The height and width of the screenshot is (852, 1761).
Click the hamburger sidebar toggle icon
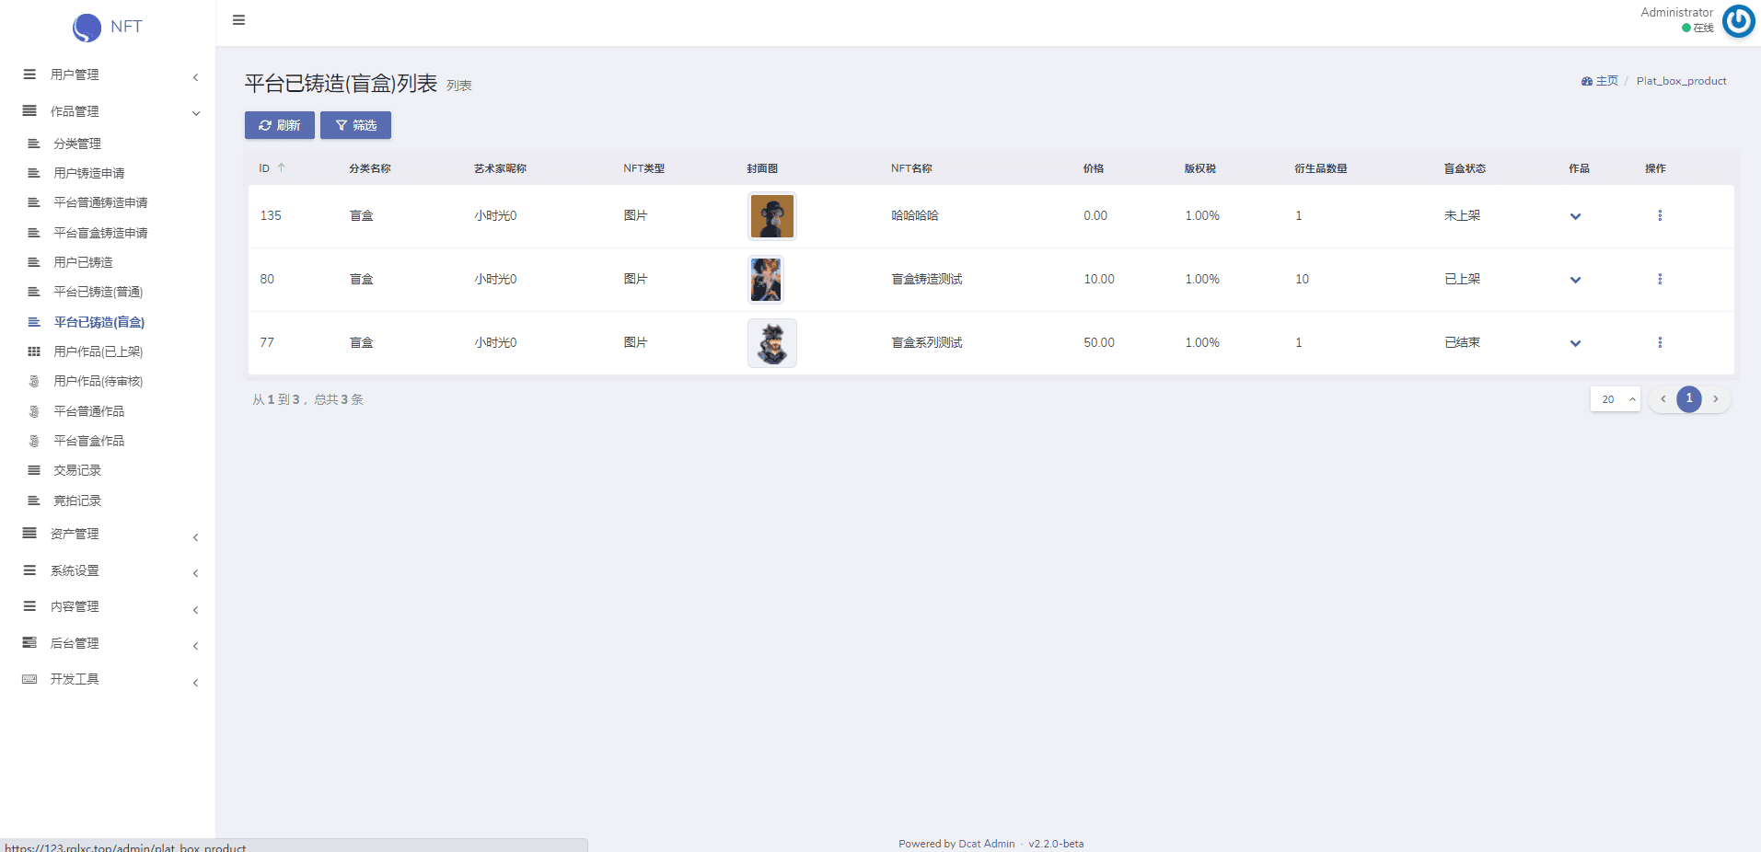pos(238,20)
